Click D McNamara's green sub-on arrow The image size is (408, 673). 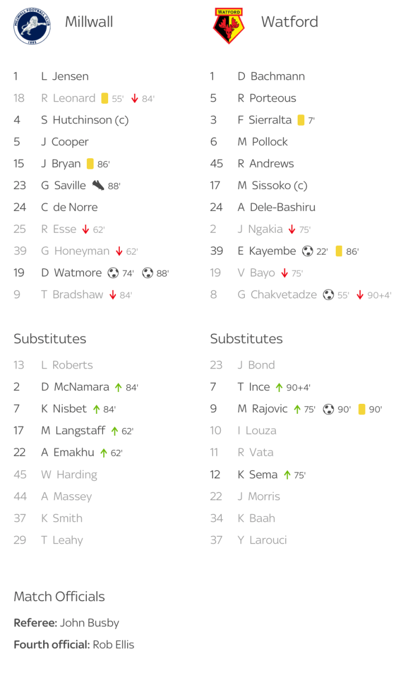[118, 387]
